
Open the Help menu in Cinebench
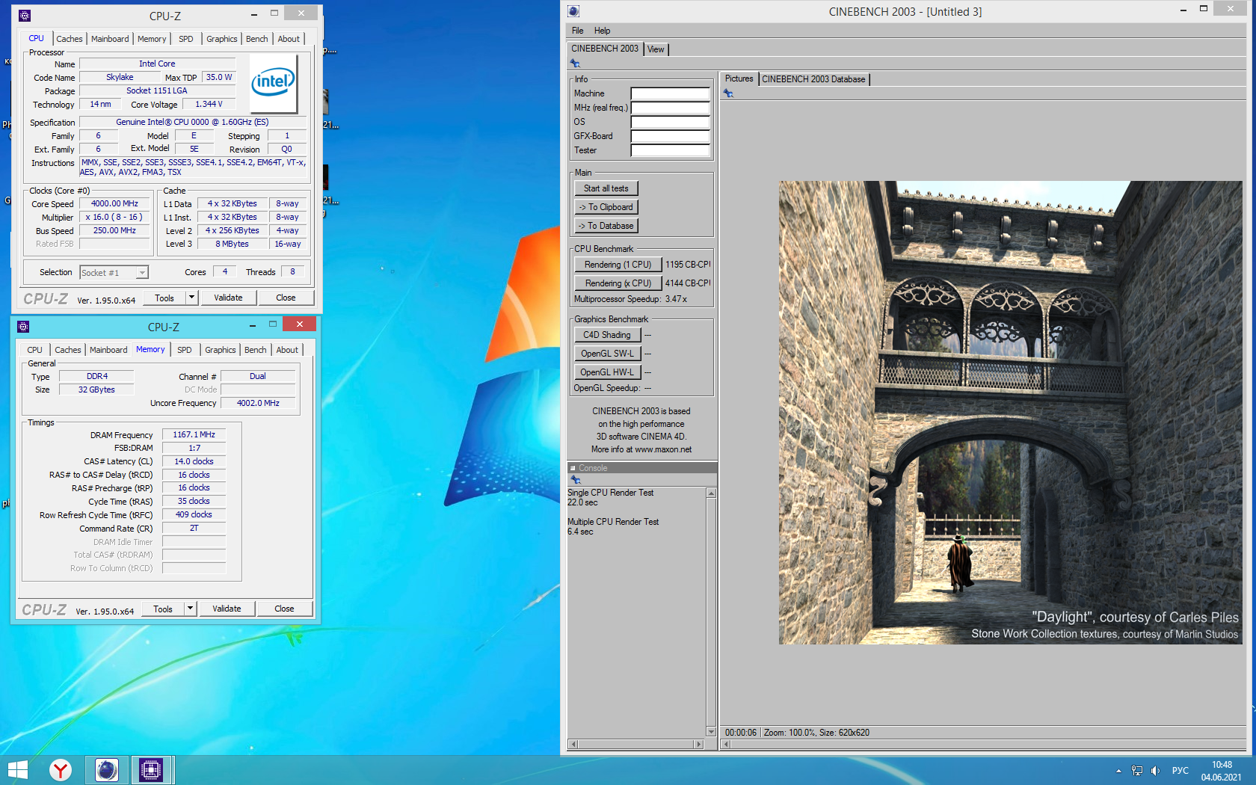point(603,31)
